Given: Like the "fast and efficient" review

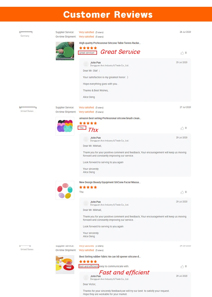Looking at the screenshot, I should [x=182, y=267].
